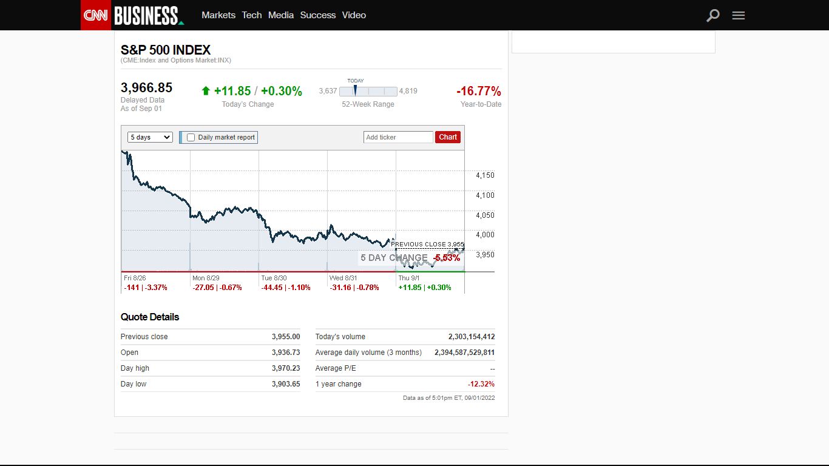
Task: Click the Wed 8/31 day label
Action: [343, 278]
